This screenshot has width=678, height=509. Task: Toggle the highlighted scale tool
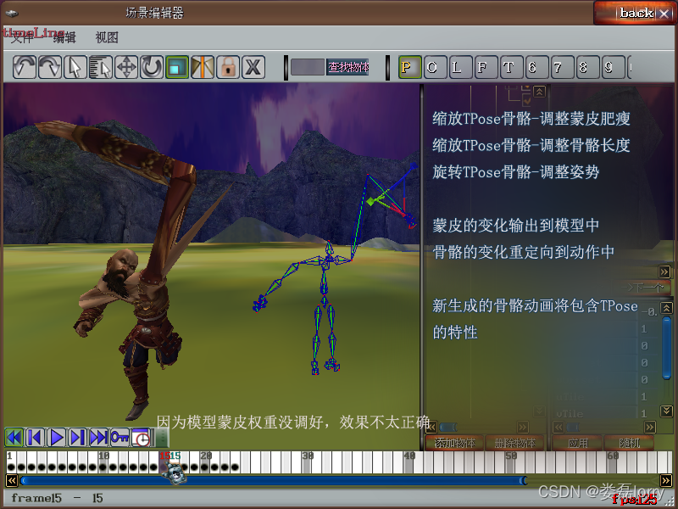177,67
